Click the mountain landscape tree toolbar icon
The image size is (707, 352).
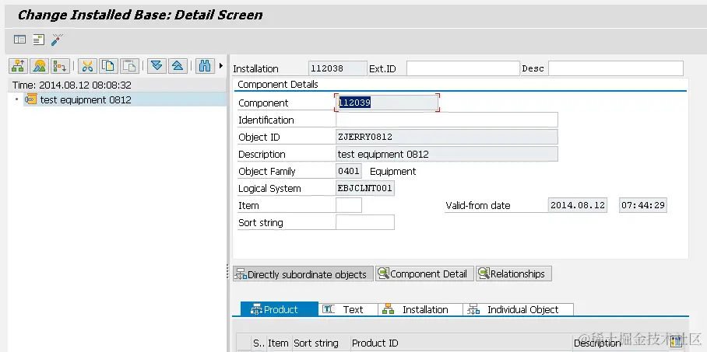pyautogui.click(x=39, y=66)
